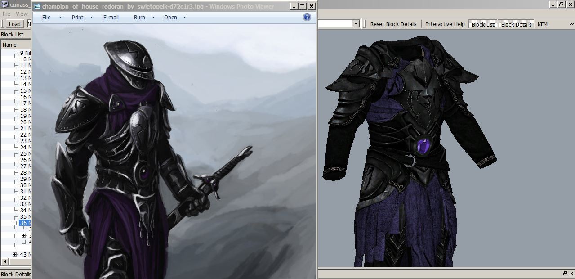Float the Block Details panel at bottom right

pyautogui.click(x=565, y=274)
